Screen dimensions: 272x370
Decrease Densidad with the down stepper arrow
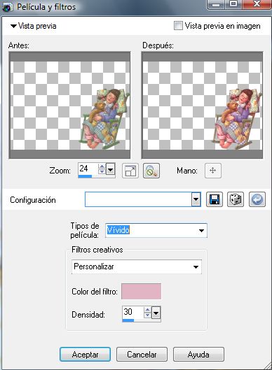click(147, 315)
